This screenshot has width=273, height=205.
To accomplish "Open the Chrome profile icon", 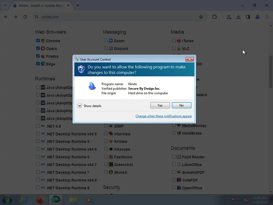I will (258, 17).
